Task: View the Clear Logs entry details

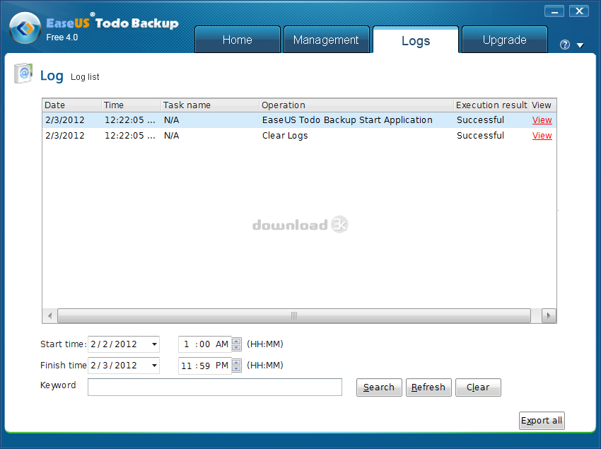Action: 542,135
